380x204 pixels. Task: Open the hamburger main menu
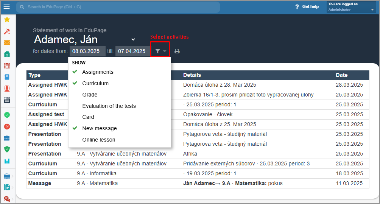[7, 7]
